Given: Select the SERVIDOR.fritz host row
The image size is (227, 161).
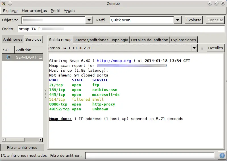Looking at the screenshot, I should click(x=22, y=57).
